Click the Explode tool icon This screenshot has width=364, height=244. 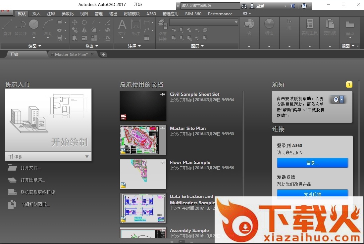click(108, 30)
